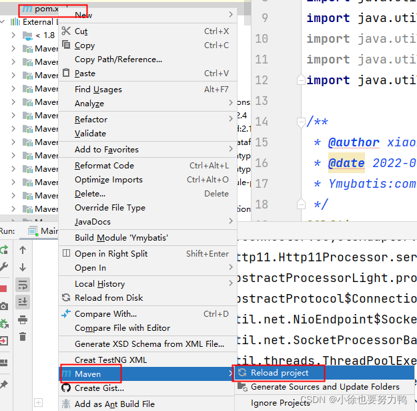Click the expand plus icon at bottom left

point(38,402)
